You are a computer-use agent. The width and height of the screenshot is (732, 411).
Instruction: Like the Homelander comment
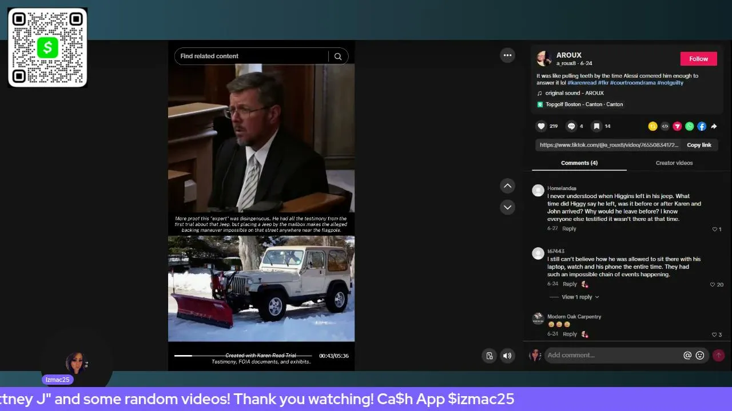coord(715,229)
